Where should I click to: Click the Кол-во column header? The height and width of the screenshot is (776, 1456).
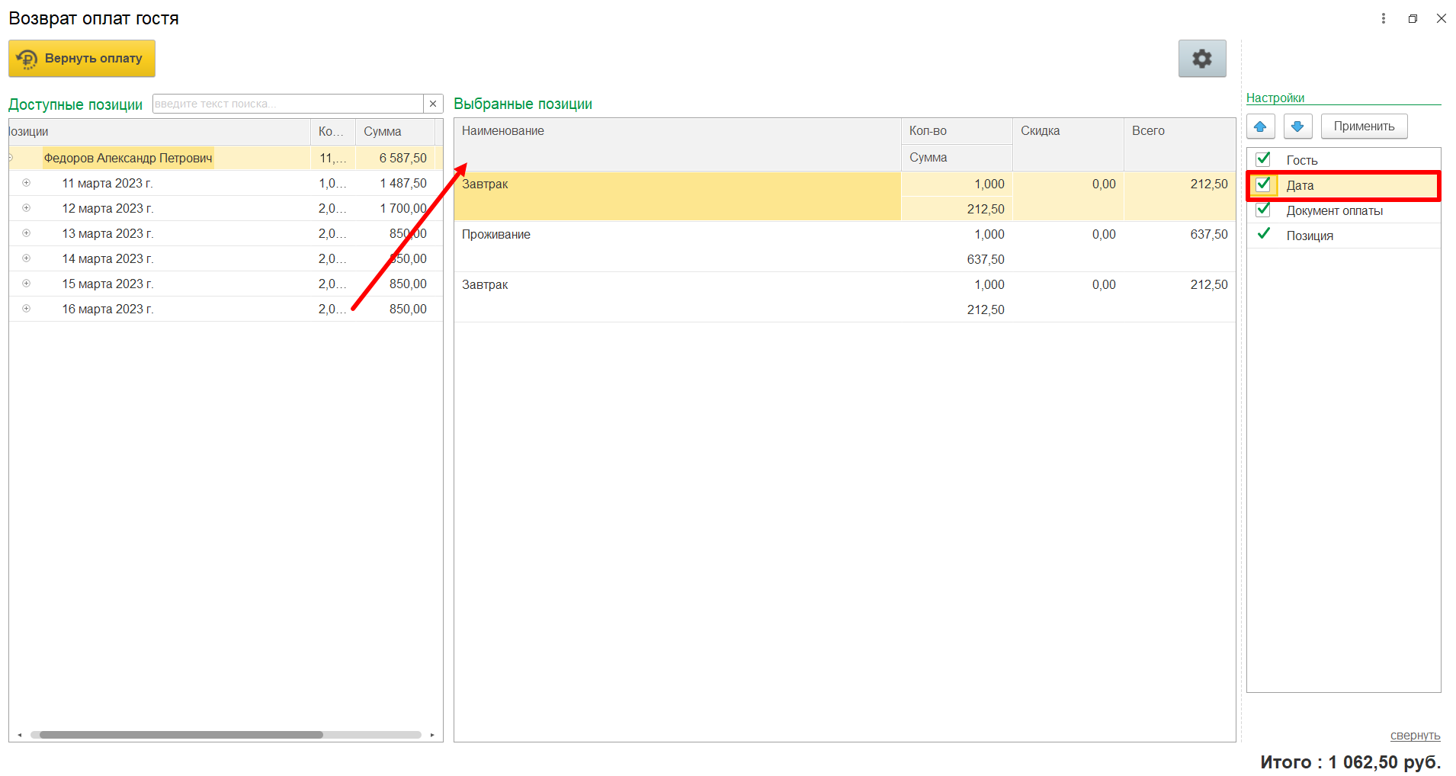[957, 131]
